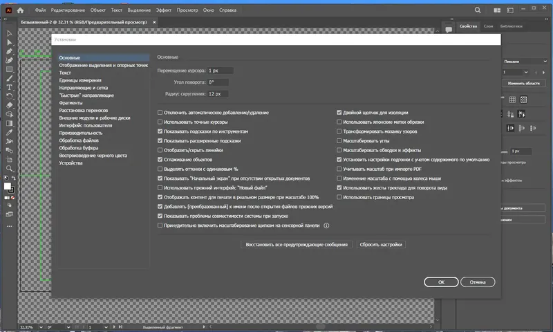Enable 'Отключить автоматическое добавление/удаление' checkbox
Viewport: 553px width, 332px height.
tap(160, 113)
